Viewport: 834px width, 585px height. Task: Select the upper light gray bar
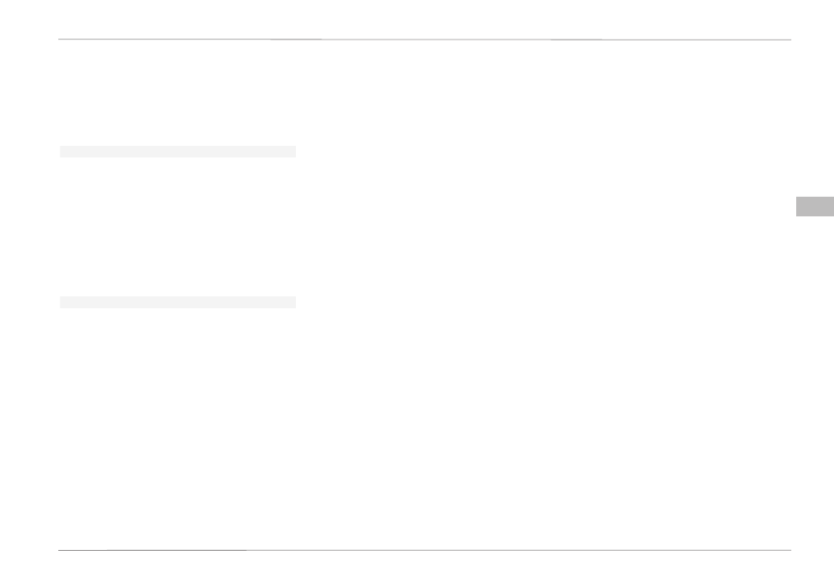(177, 152)
